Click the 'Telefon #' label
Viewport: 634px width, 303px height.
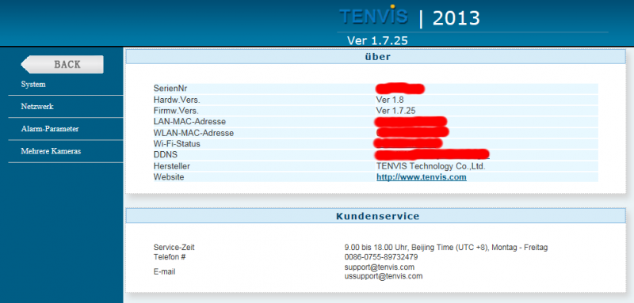[x=170, y=257]
